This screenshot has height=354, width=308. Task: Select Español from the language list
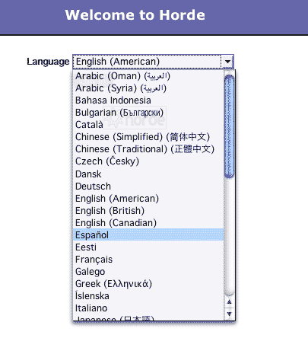148,234
